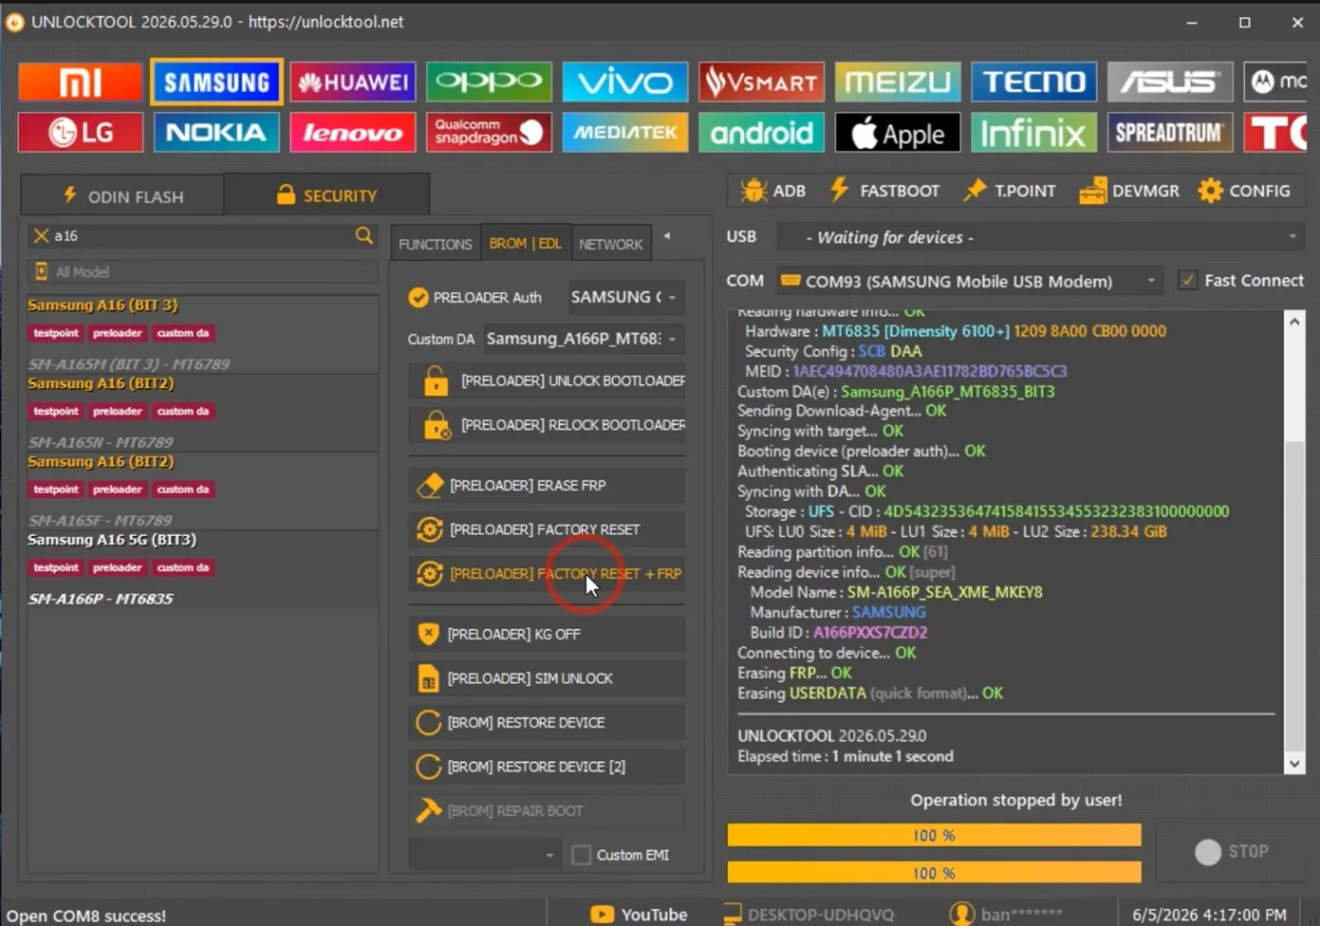The height and width of the screenshot is (926, 1320).
Task: Expand the USB waiting for devices dropdown
Action: pyautogui.click(x=1040, y=237)
